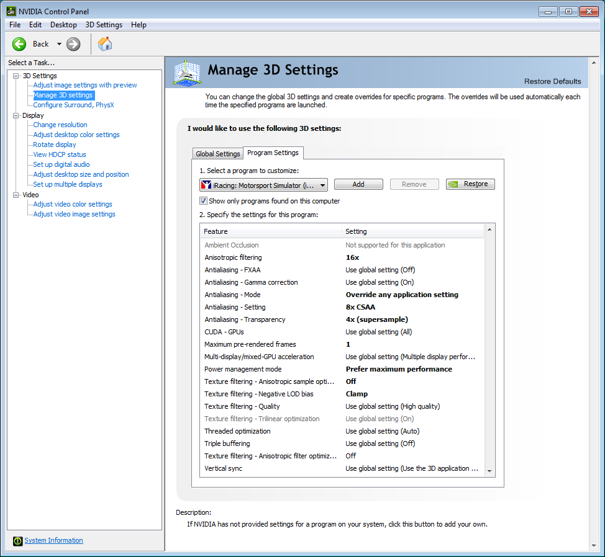Toggle Show only programs found checkbox

click(203, 201)
